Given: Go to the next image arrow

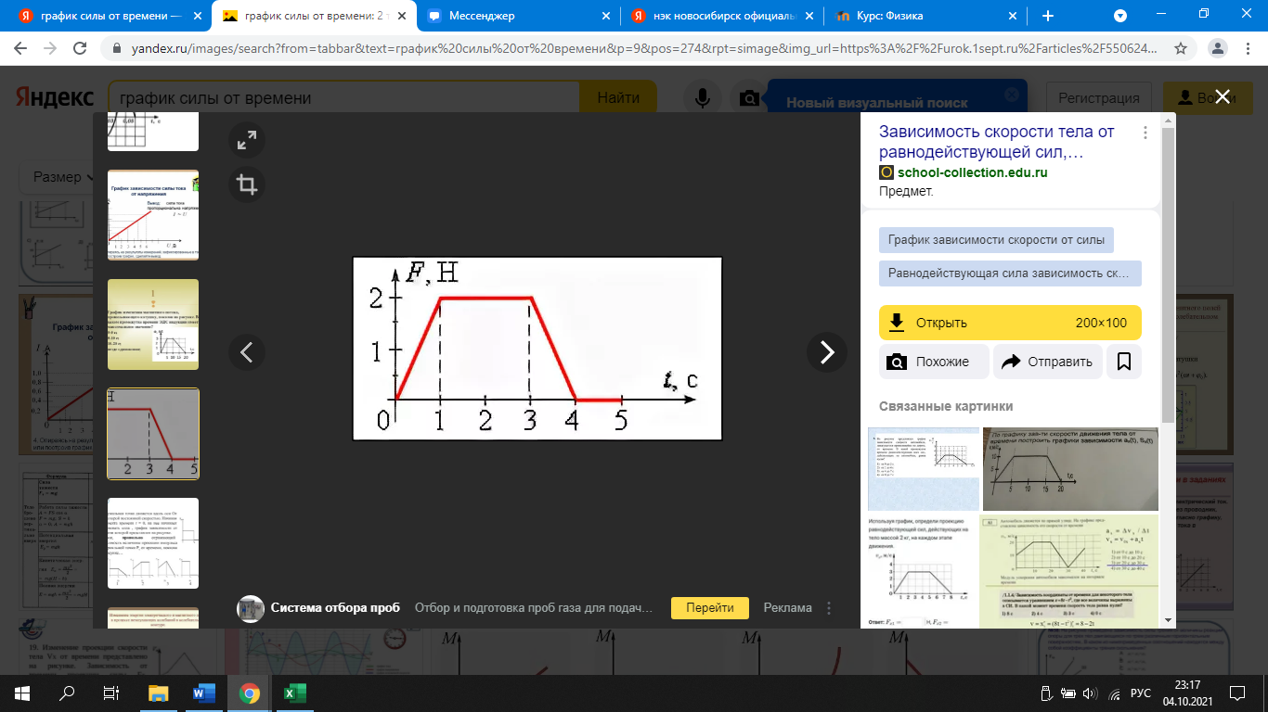Looking at the screenshot, I should click(826, 352).
